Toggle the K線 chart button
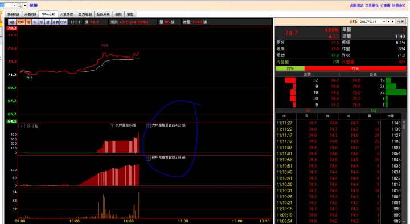Image resolution: width=410 pixels, height=224 pixels. (x=12, y=22)
